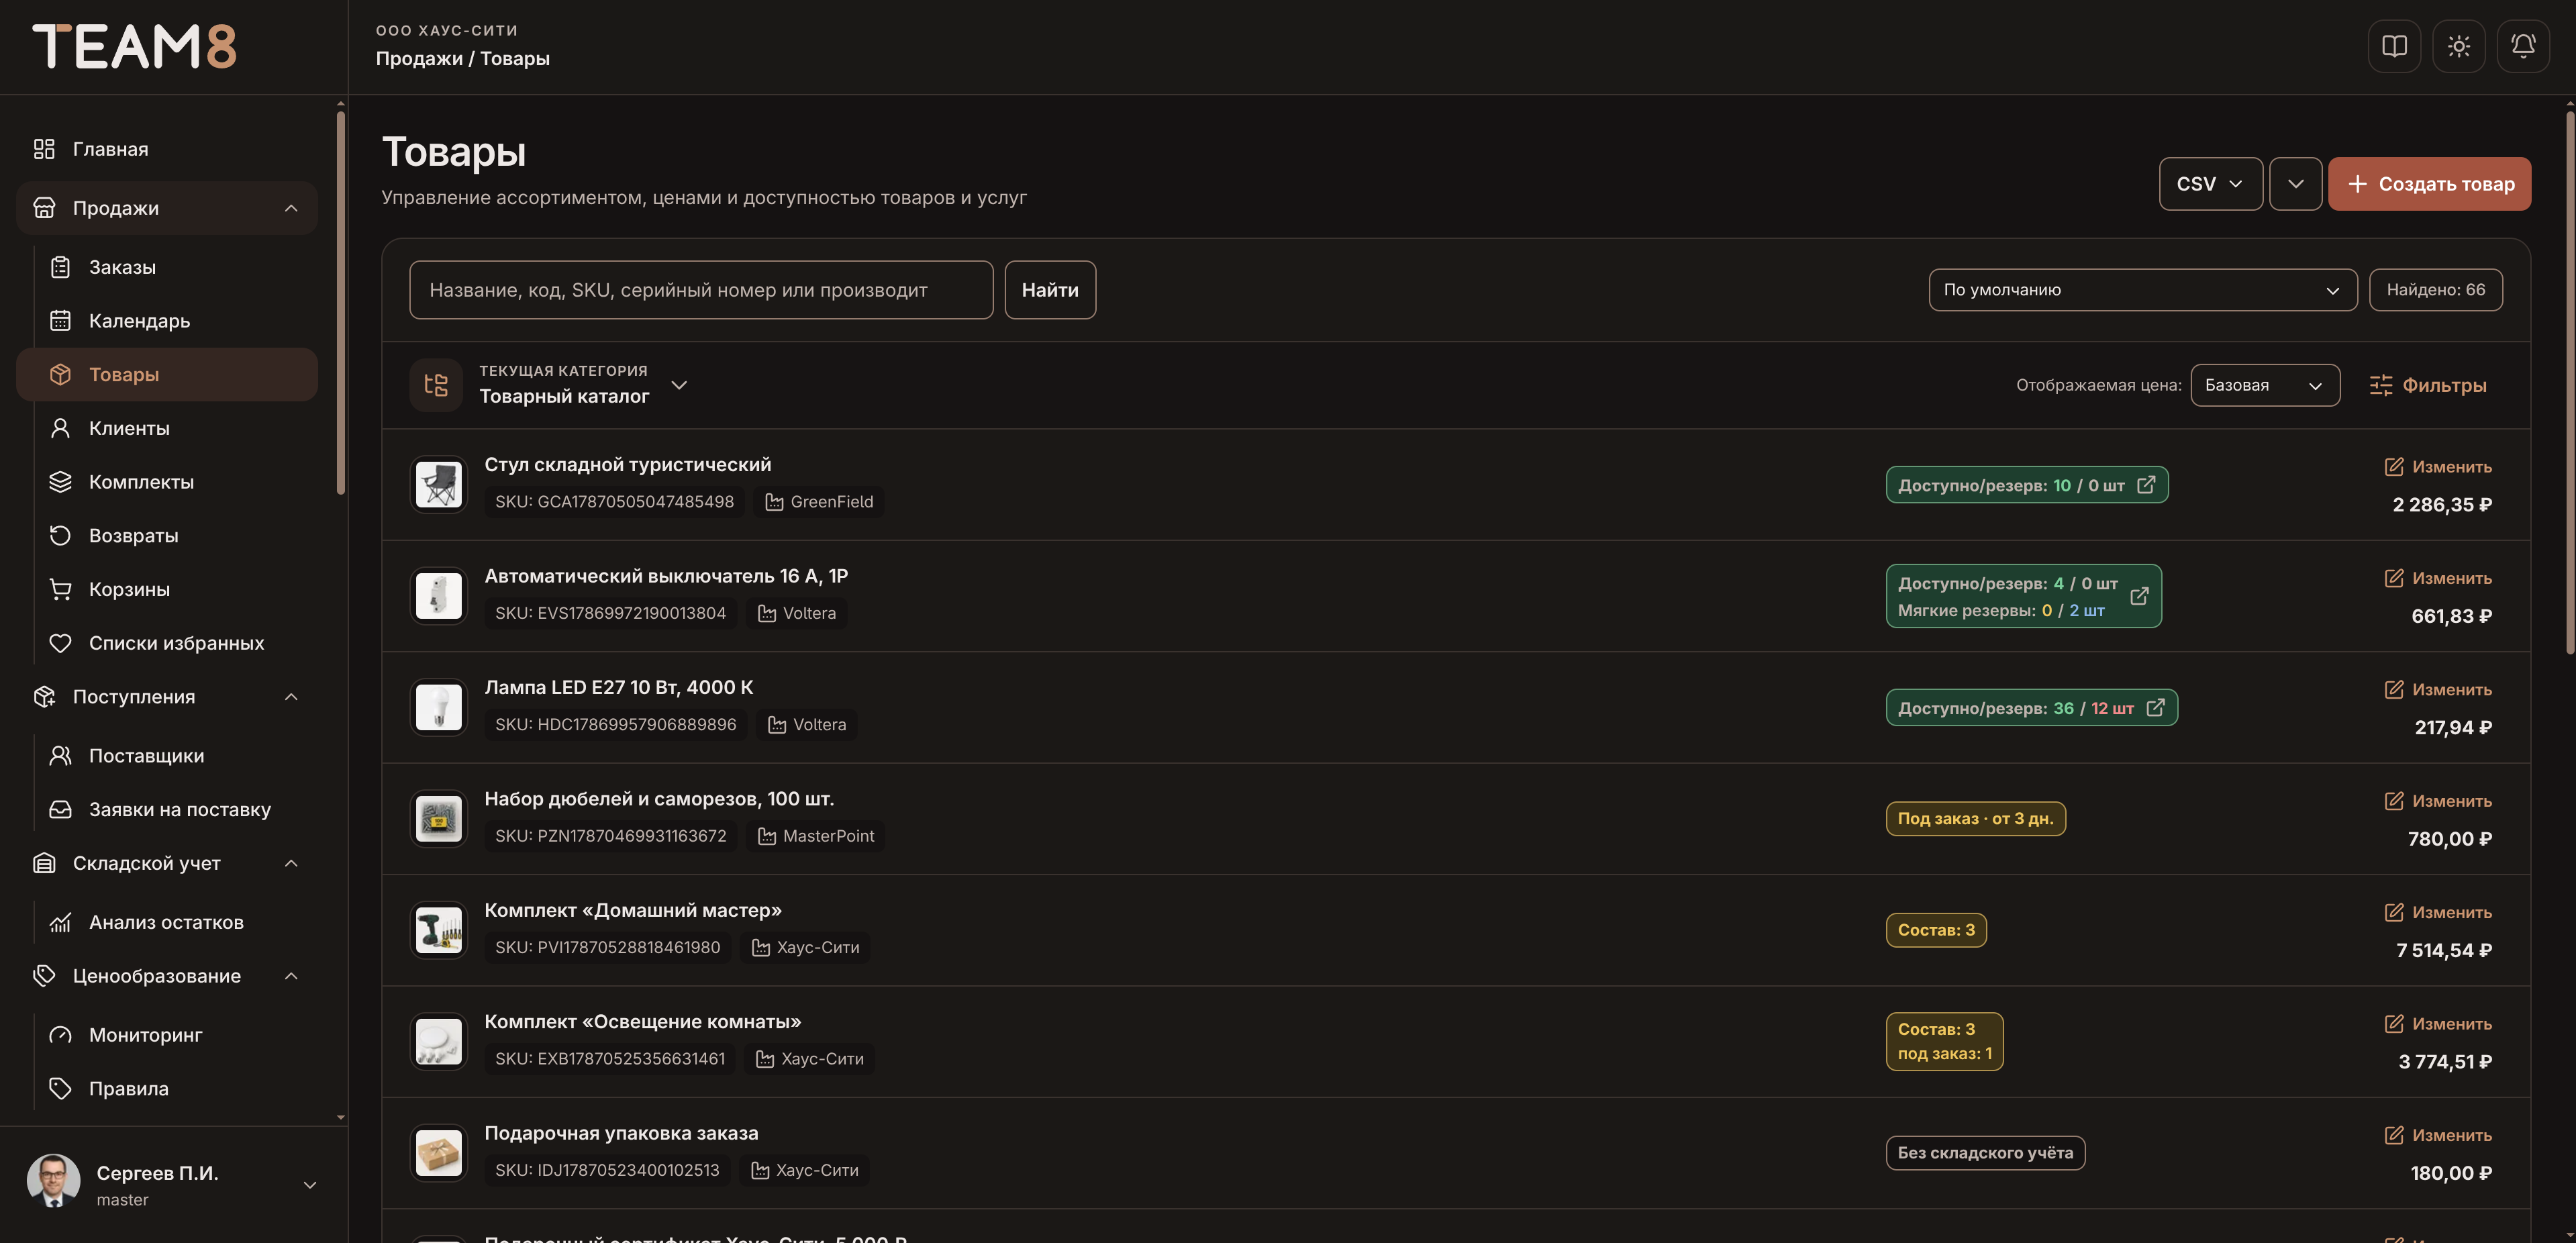Collapse Ценообразование section
2576x1243 pixels.
(x=291, y=976)
